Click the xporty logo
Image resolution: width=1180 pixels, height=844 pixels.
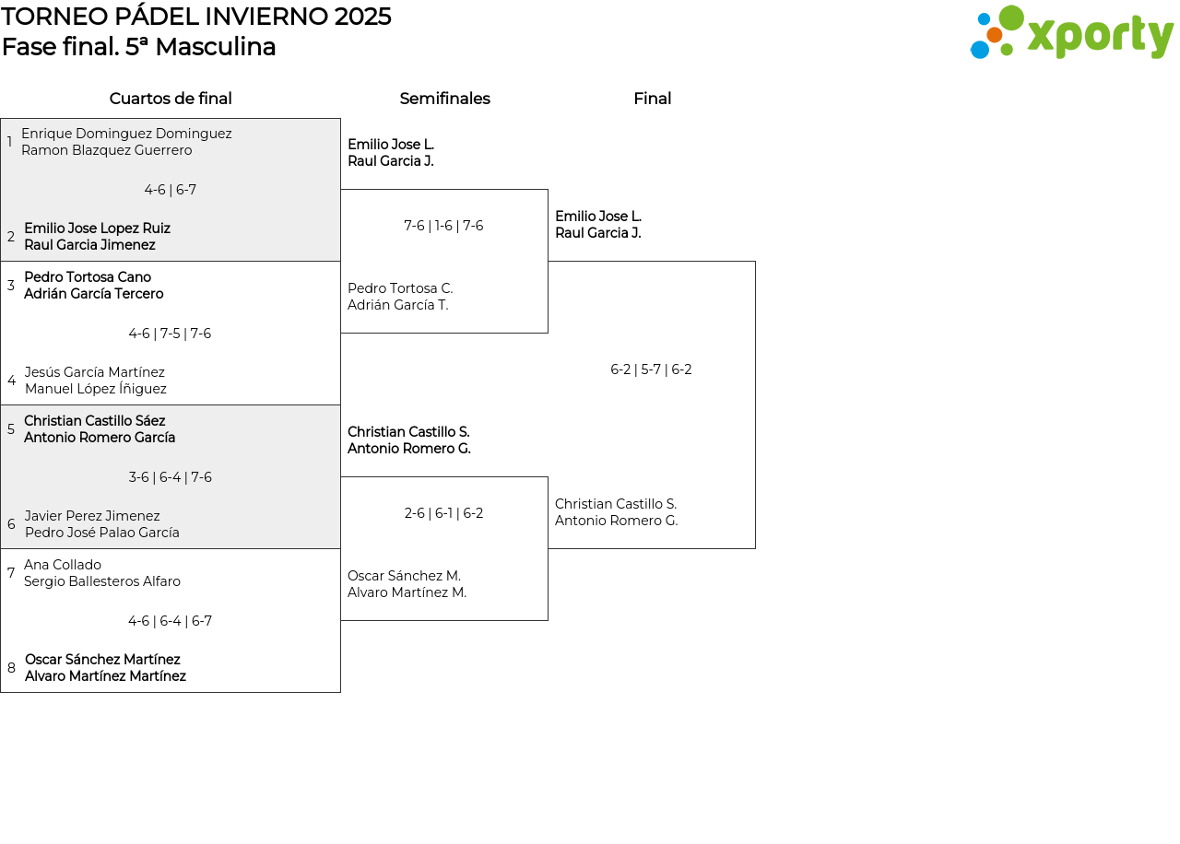coord(1071,33)
